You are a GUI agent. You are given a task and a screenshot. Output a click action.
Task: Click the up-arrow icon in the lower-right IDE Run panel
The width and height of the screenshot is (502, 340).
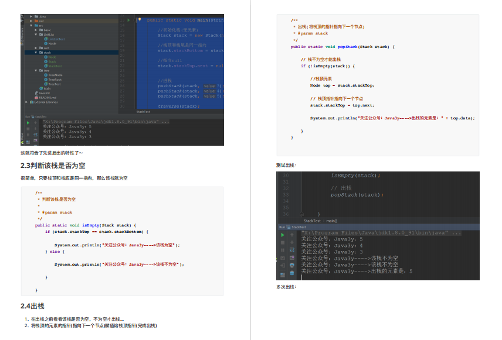point(291,235)
